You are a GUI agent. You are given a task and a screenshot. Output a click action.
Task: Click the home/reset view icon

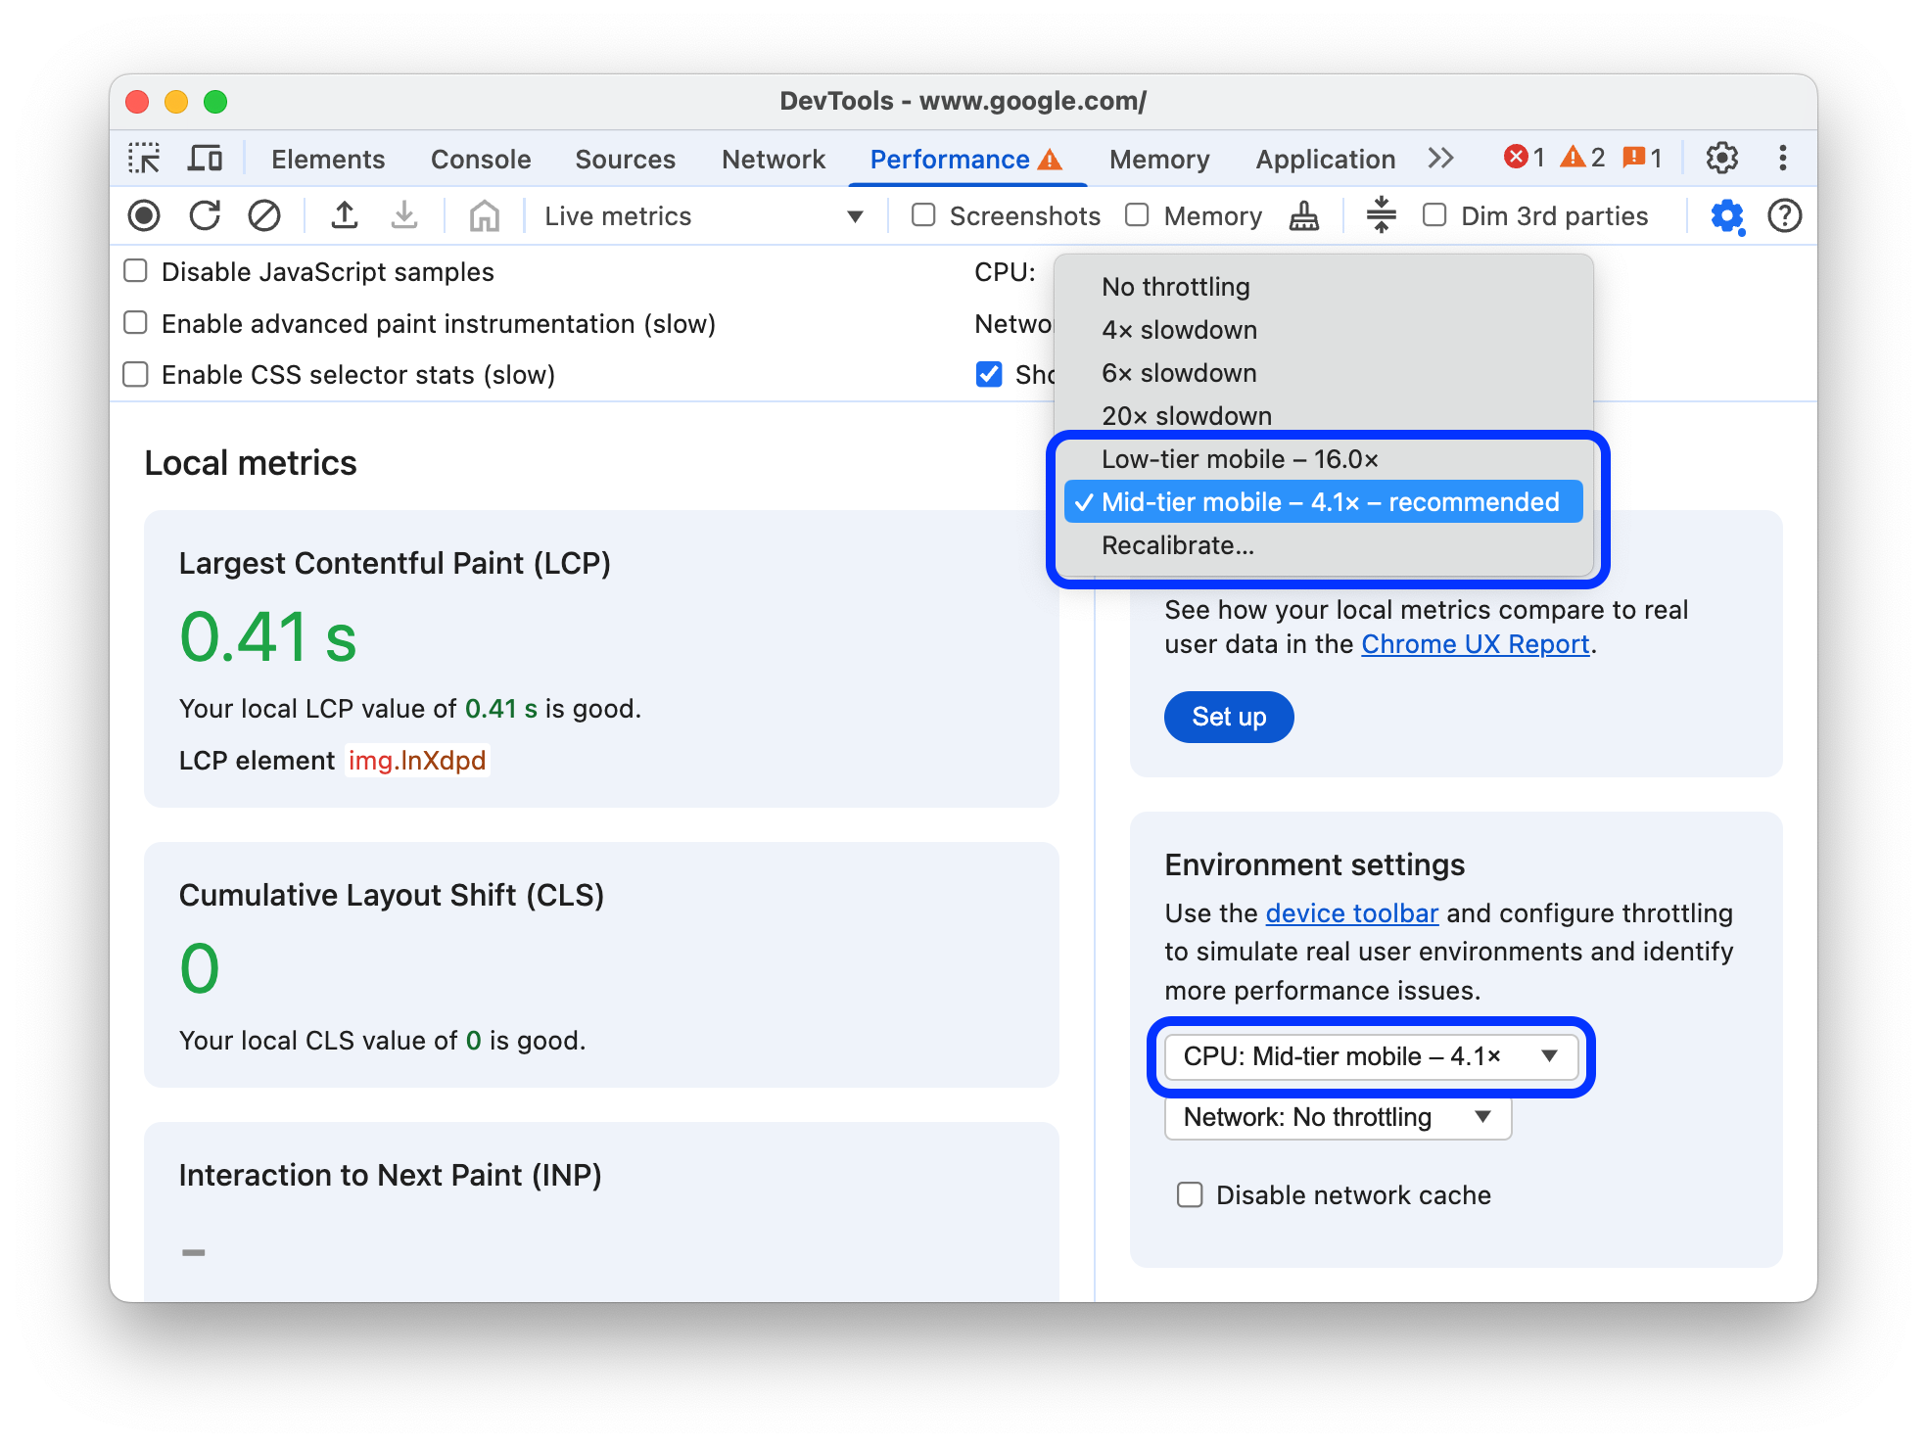point(485,215)
